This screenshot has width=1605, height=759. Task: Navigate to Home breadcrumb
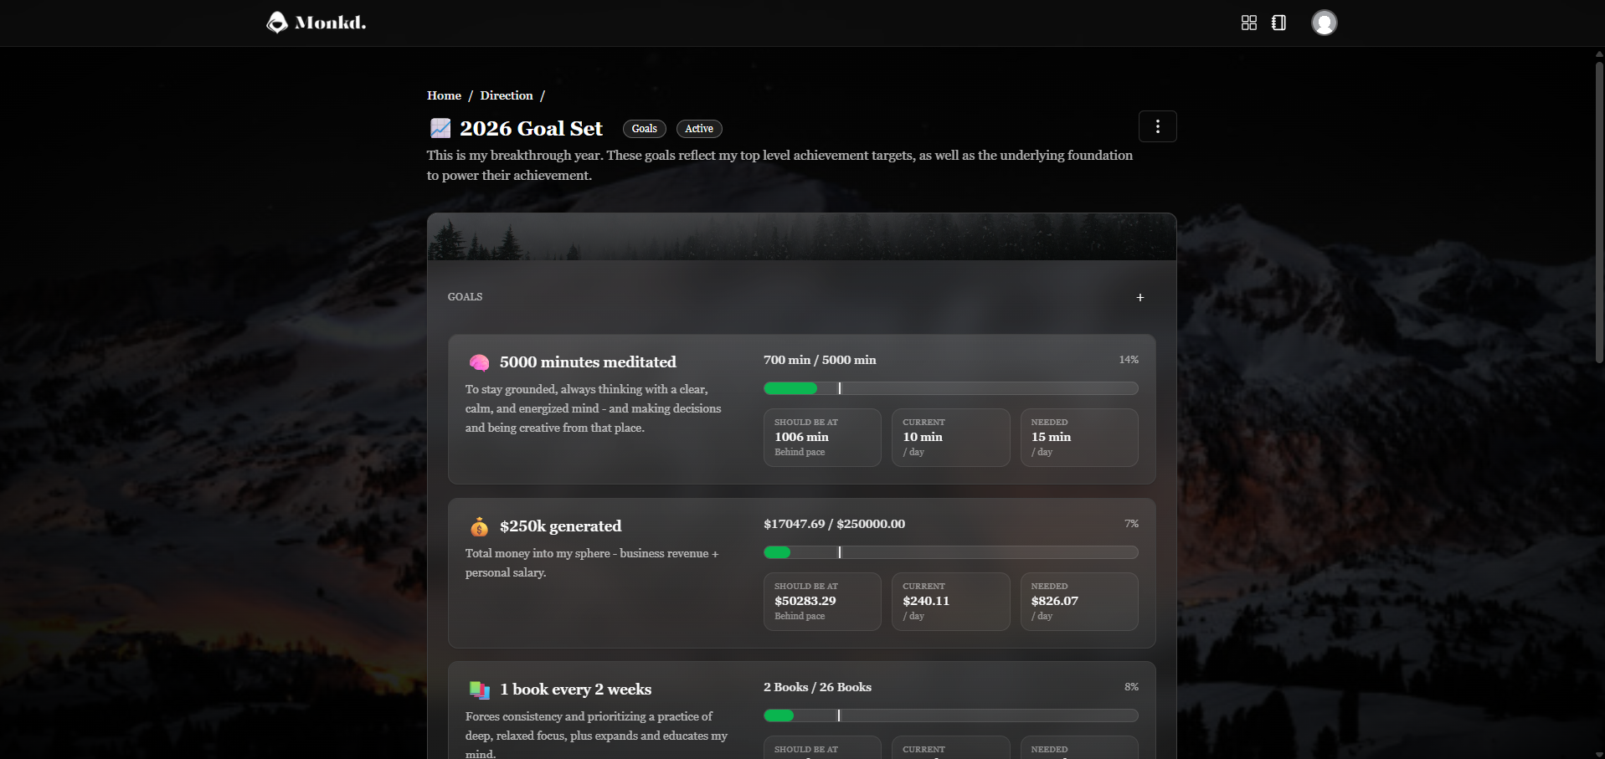pyautogui.click(x=444, y=95)
